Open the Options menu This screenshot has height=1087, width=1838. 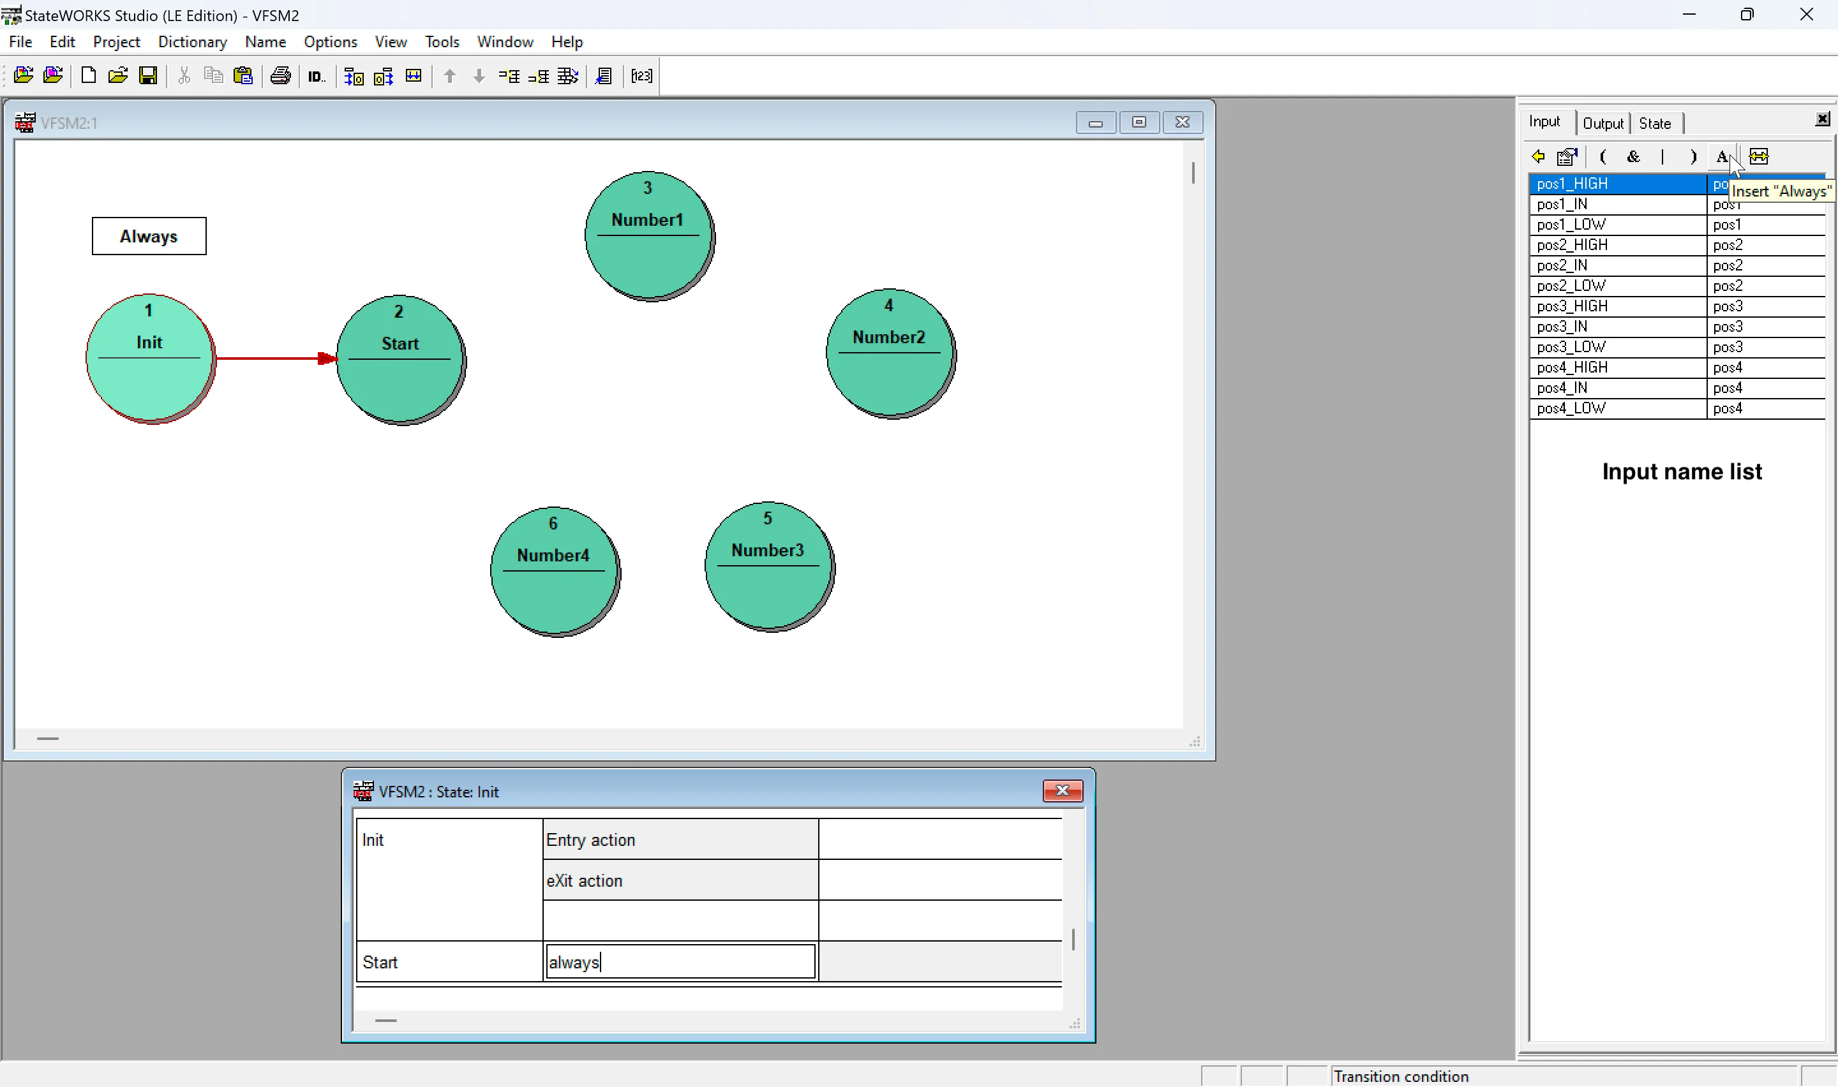[331, 41]
